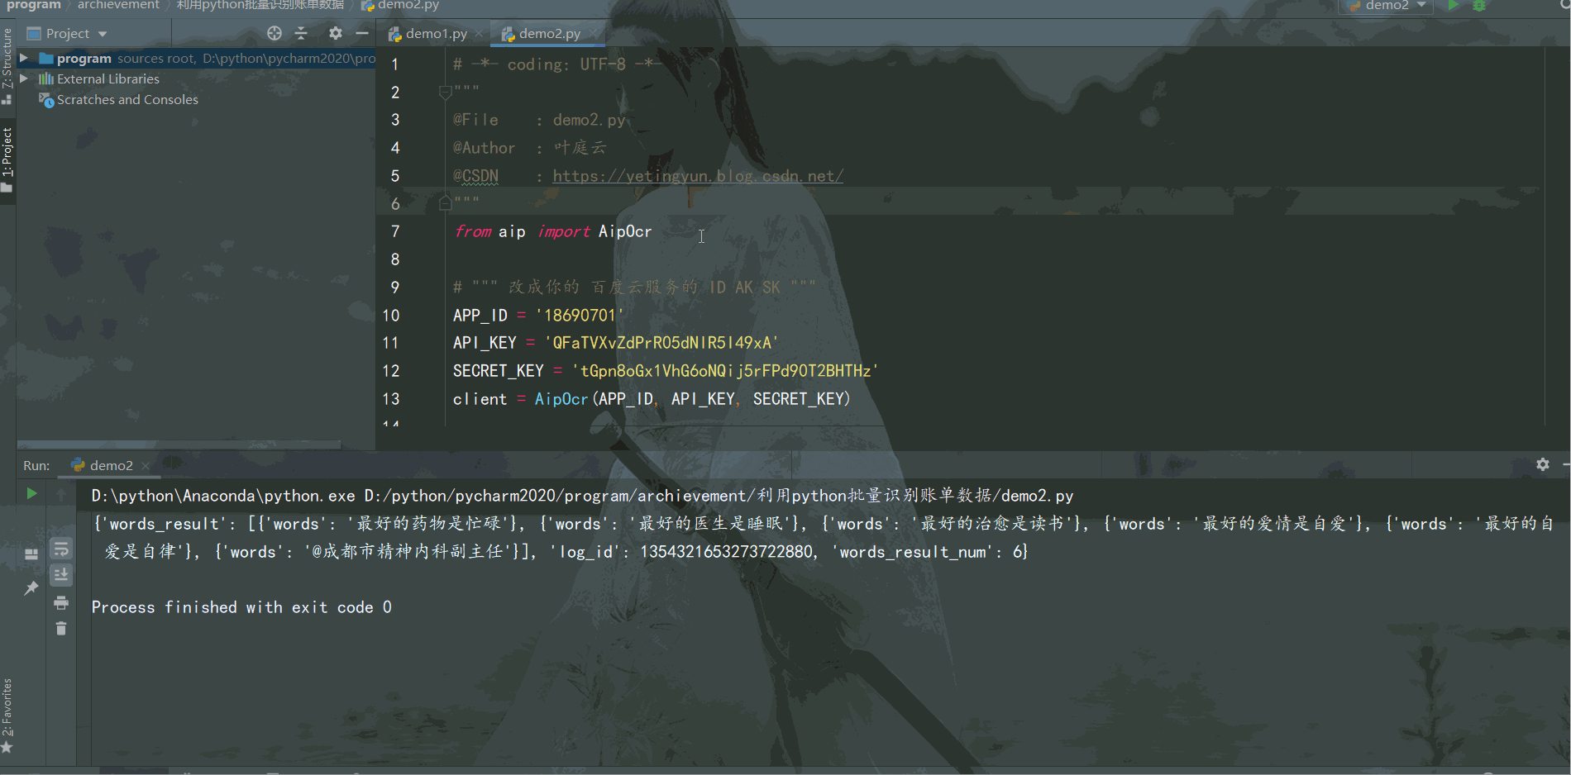
Task: Click the locate file crosshair icon
Action: point(275,33)
